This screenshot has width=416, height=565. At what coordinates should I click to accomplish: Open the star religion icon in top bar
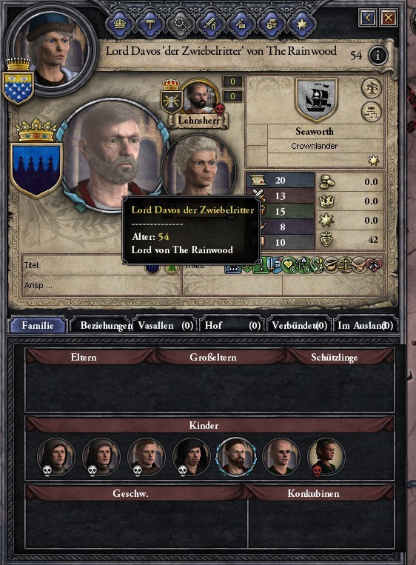pyautogui.click(x=301, y=24)
